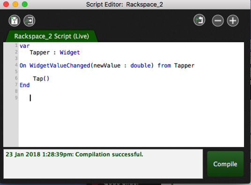Click the 'On' keyword on line 4
This screenshot has width=251, height=185.
click(23, 66)
